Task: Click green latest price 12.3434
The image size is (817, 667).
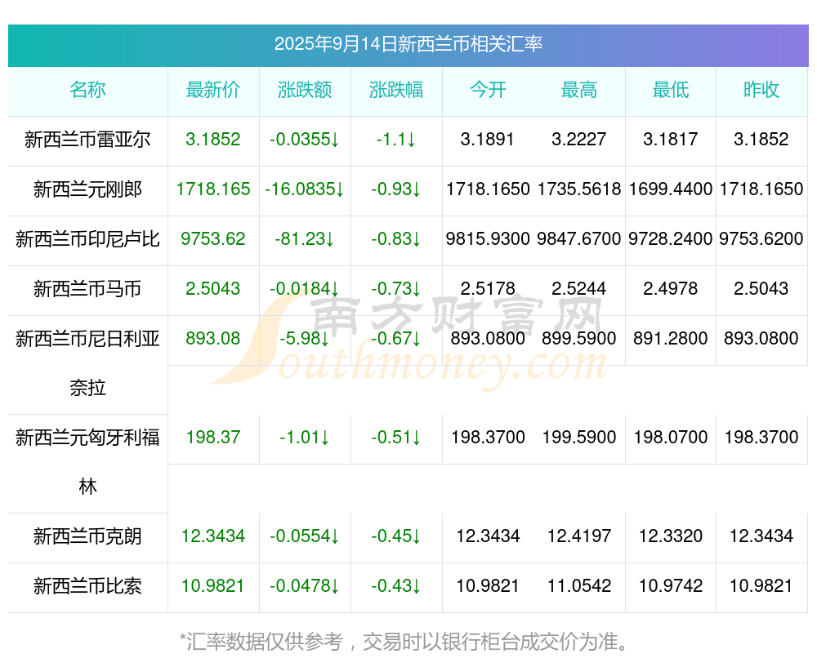Action: click(x=213, y=536)
